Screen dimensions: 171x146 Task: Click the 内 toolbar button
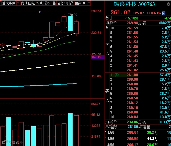pos(22,3)
